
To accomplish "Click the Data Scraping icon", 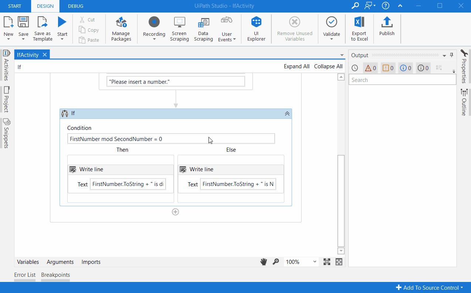I will (203, 23).
